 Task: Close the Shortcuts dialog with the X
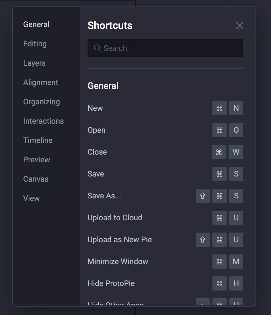point(240,25)
